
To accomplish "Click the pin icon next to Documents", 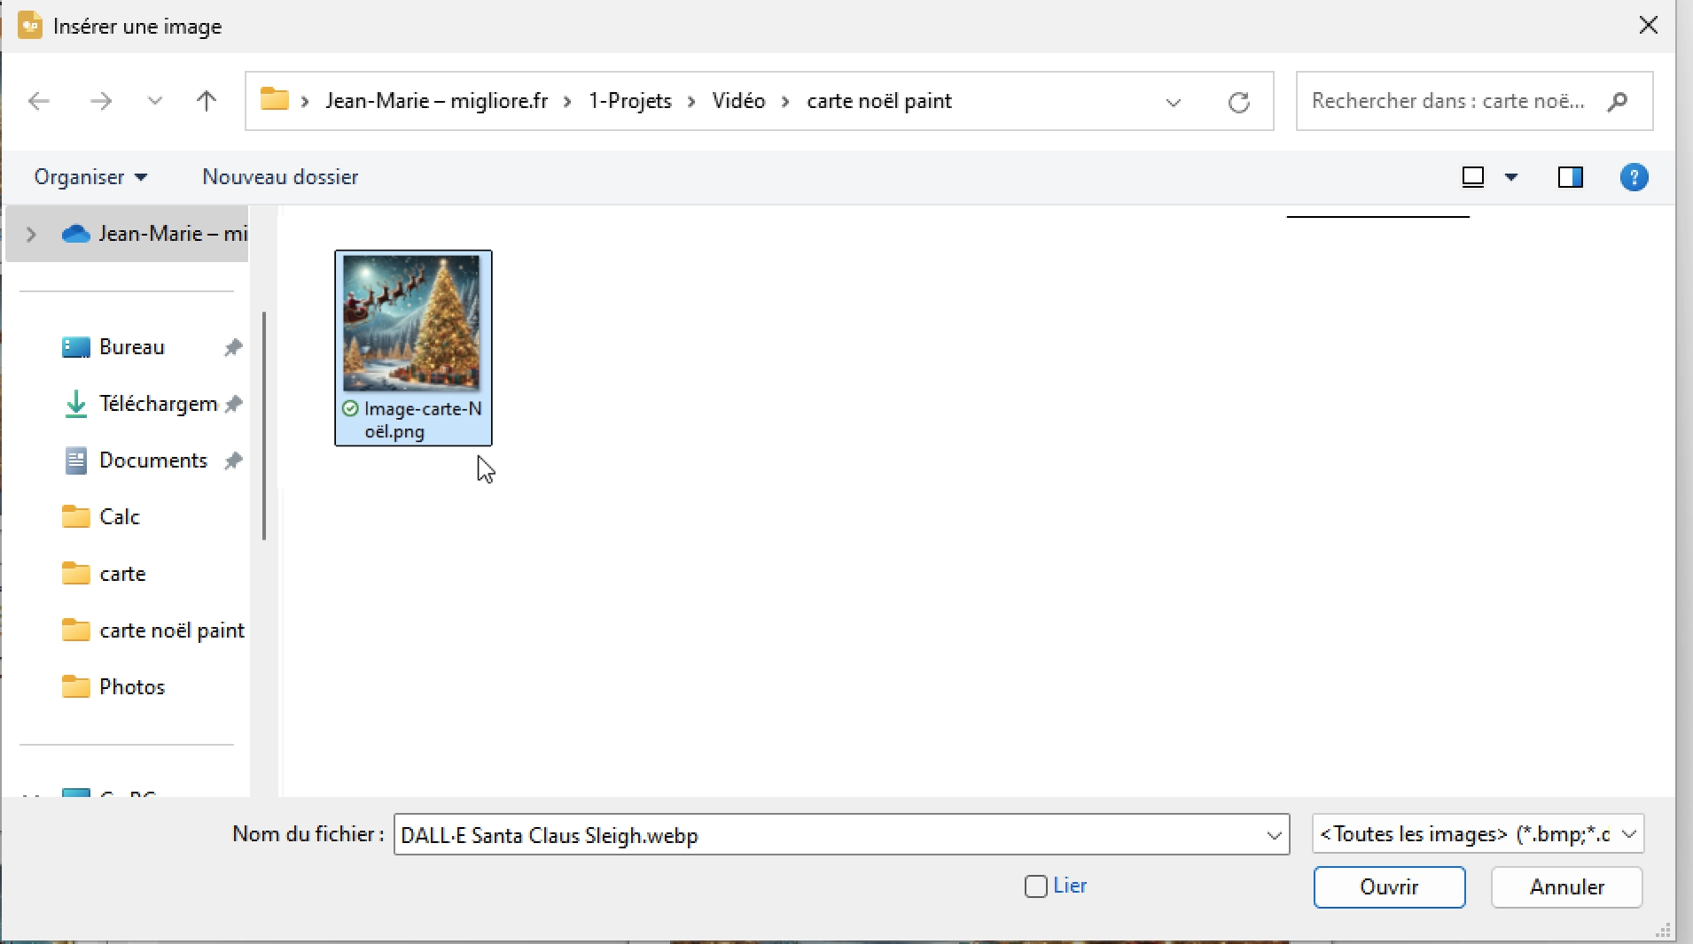I will [x=233, y=460].
